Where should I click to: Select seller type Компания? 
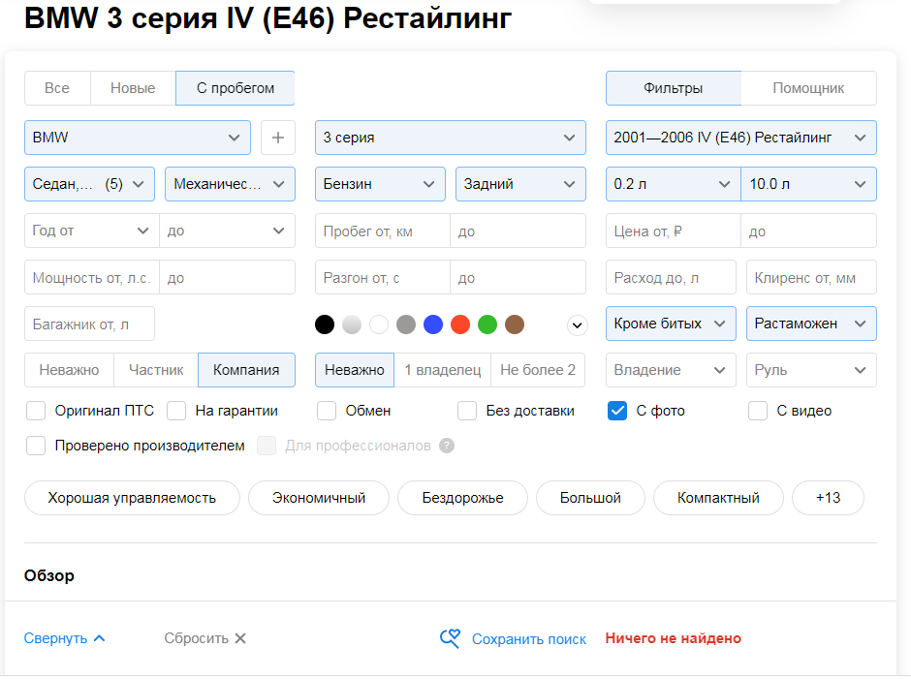(x=246, y=370)
